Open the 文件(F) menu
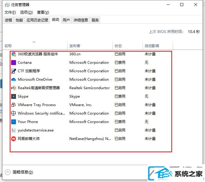The image size is (205, 182). point(10,12)
